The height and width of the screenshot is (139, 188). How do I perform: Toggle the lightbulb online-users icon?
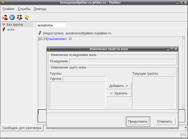pos(27,17)
